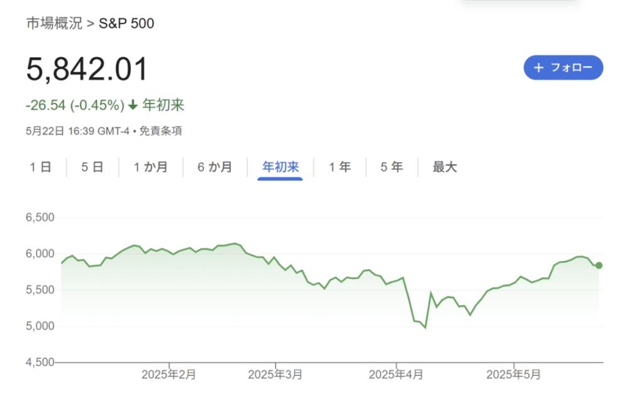Click the 5,000 y-axis label
Screen dimensions: 644x393
click(x=40, y=326)
